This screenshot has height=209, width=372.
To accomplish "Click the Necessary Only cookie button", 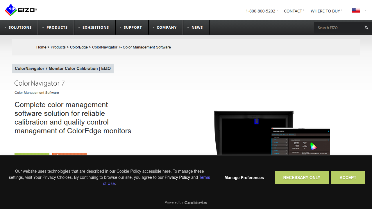I will click(x=302, y=178).
